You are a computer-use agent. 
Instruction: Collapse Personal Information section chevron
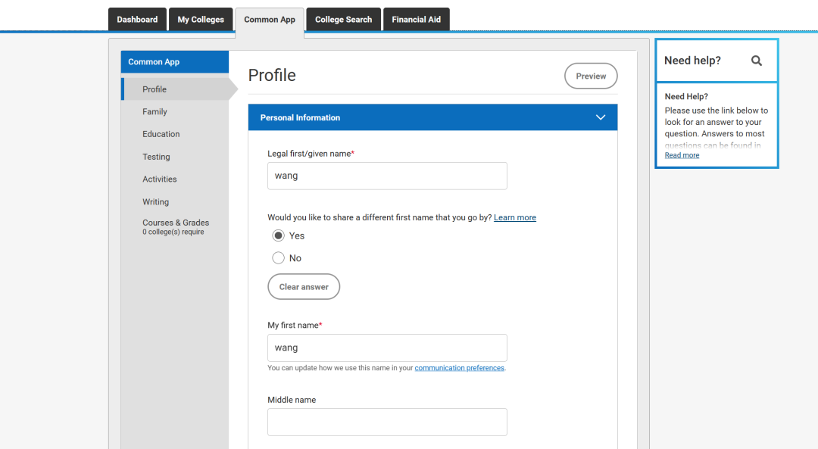pyautogui.click(x=601, y=117)
